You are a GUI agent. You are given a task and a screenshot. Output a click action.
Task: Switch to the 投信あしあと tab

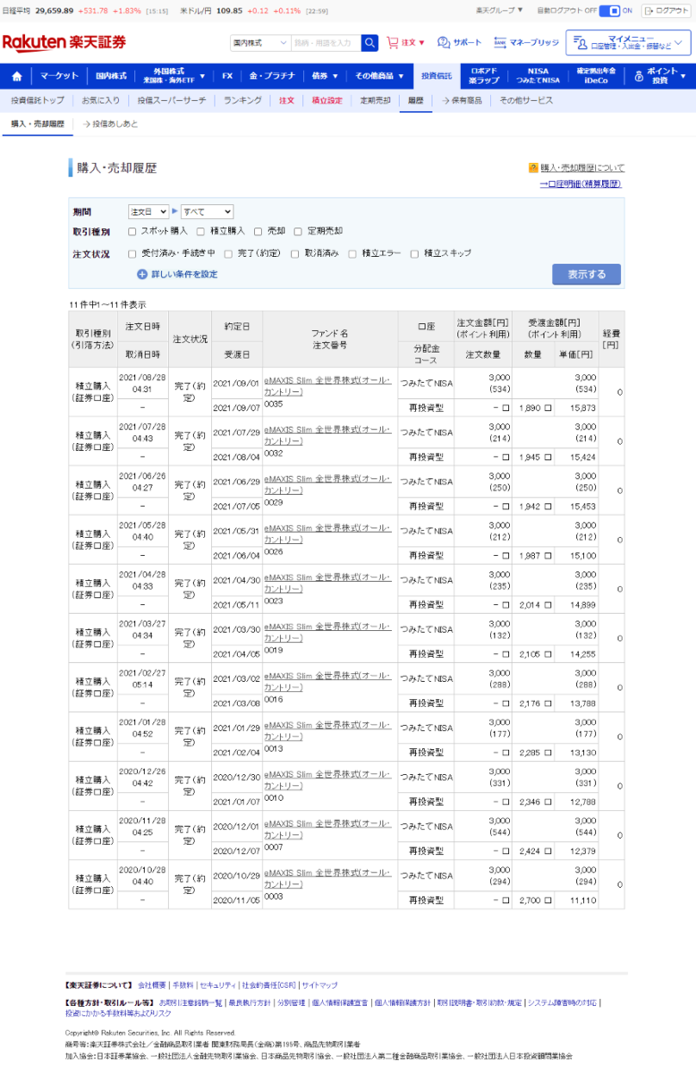[110, 124]
